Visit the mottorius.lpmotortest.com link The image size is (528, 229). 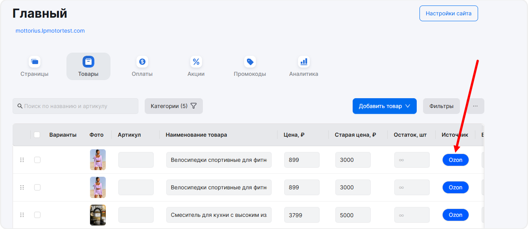pos(50,31)
